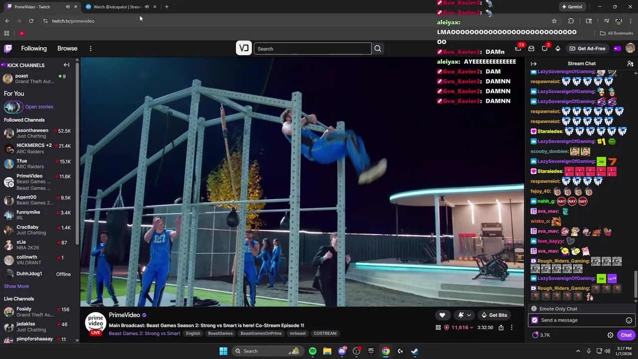The width and height of the screenshot is (638, 359).
Task: Open All Bookmarks folder
Action: [617, 33]
